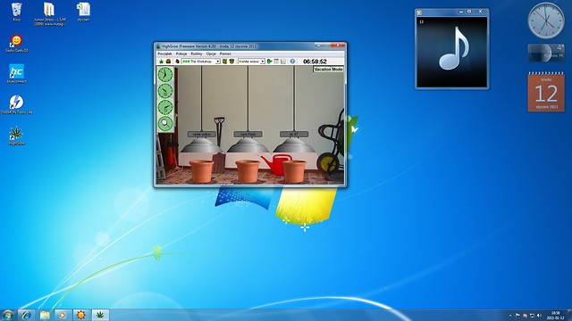Open HighGrow from the taskbar
The image size is (572, 321).
pyautogui.click(x=100, y=315)
